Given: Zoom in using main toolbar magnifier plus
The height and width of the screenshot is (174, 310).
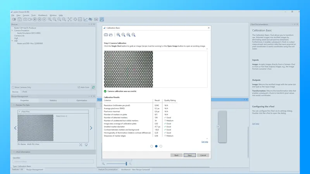Looking at the screenshot, I should coord(50,19).
